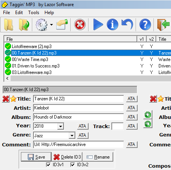Toggle the ID3v1 checkbox
The height and width of the screenshot is (170, 171).
click(x=48, y=165)
